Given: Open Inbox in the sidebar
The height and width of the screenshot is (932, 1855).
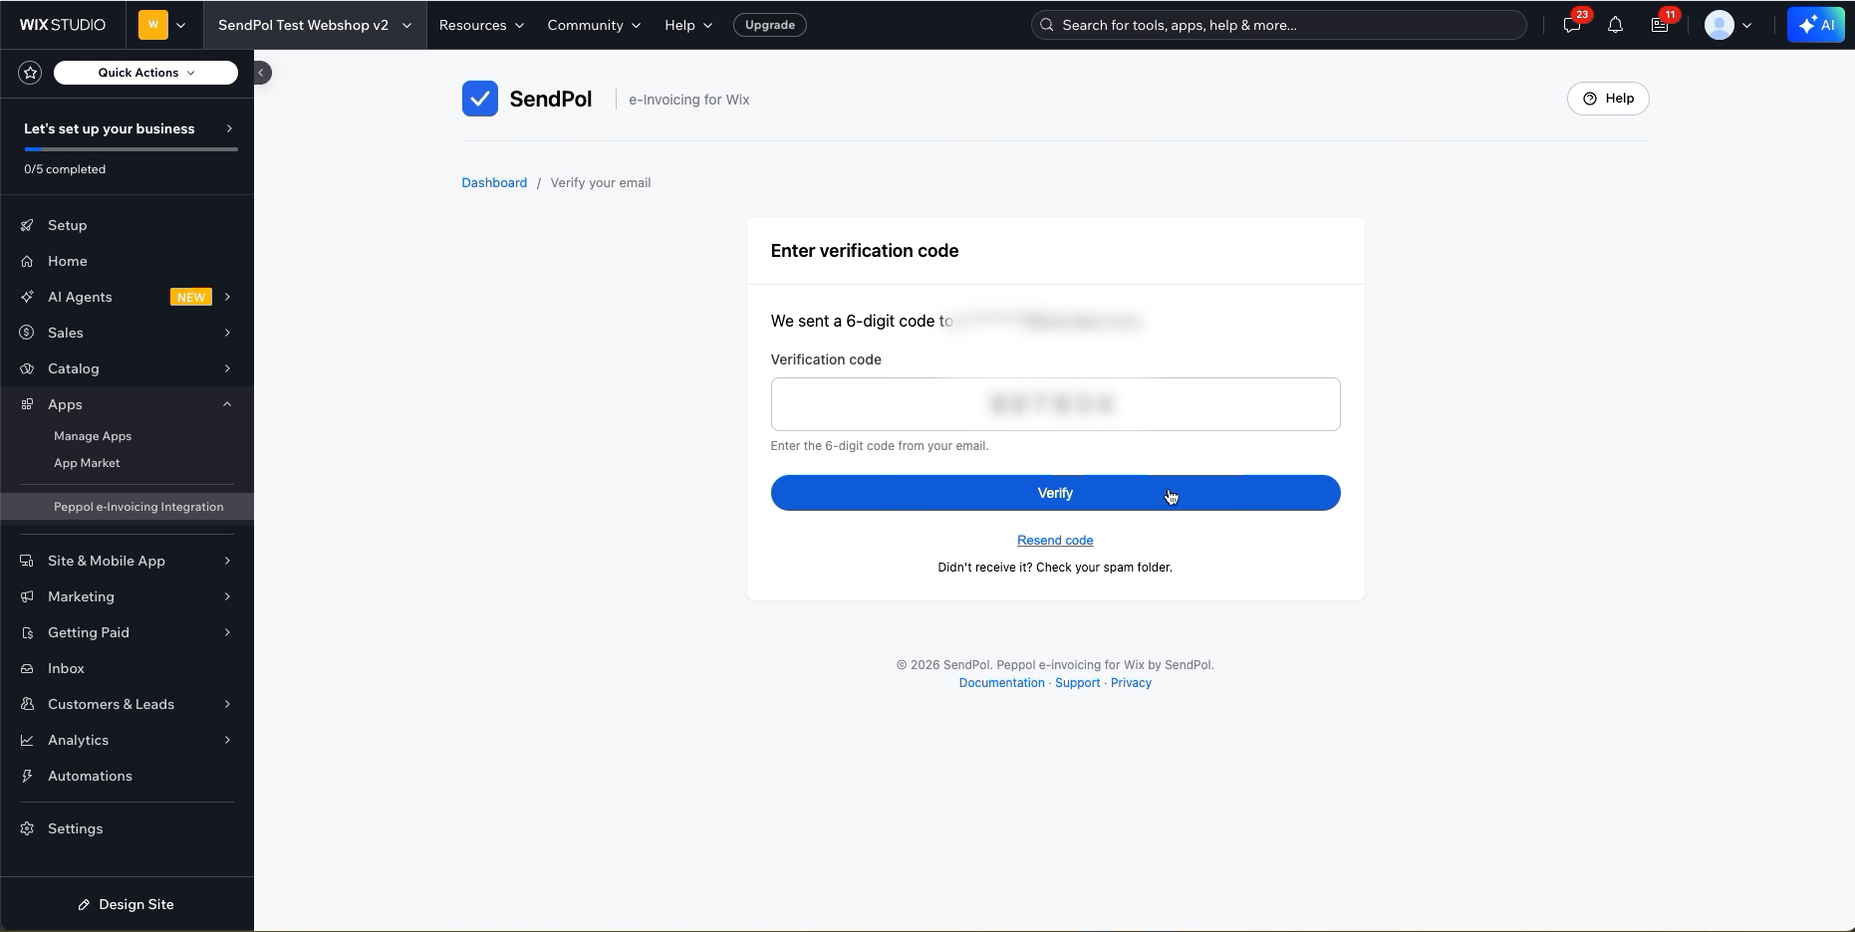Looking at the screenshot, I should tap(127, 668).
